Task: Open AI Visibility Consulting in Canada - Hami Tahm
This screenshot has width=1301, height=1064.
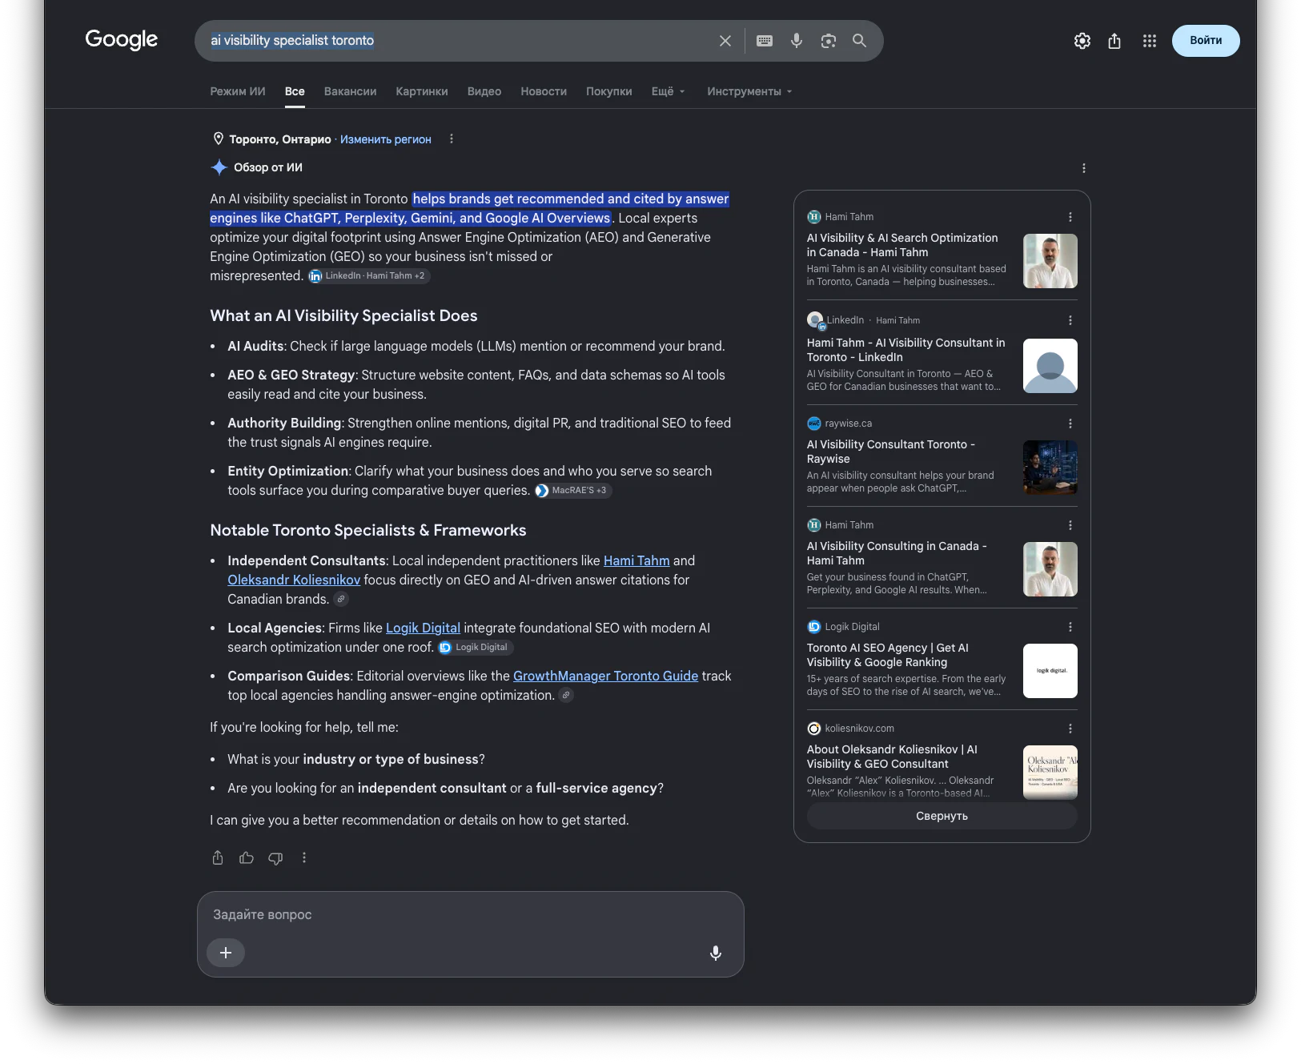Action: [897, 553]
